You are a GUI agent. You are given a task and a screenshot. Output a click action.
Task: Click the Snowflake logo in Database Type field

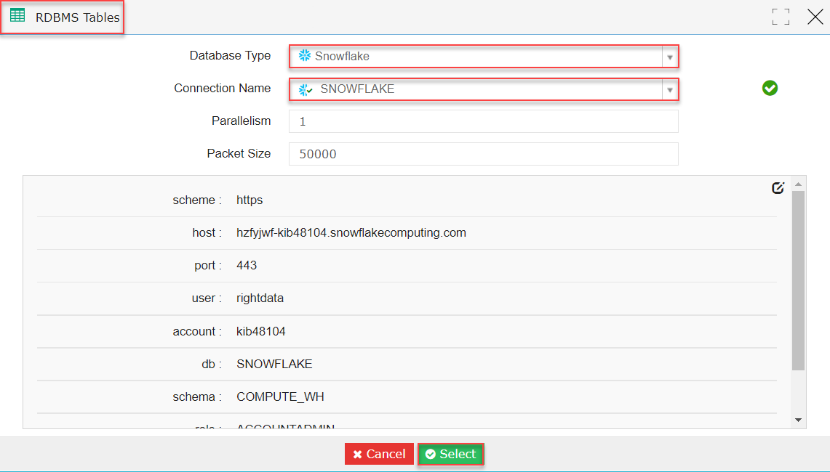click(304, 56)
